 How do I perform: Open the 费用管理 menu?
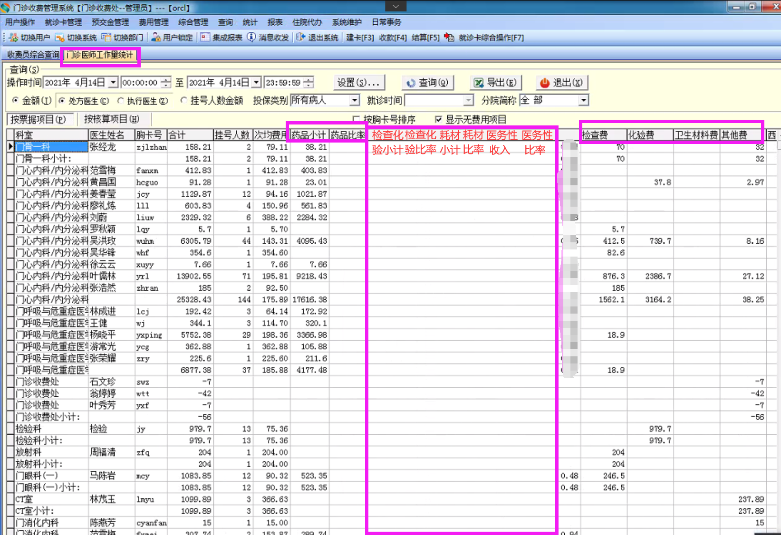coord(154,22)
